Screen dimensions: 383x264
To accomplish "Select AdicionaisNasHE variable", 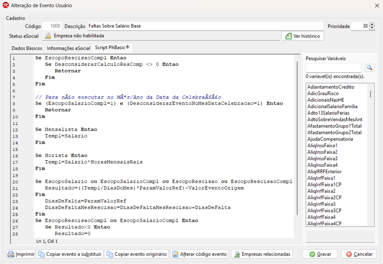I will click(326, 100).
